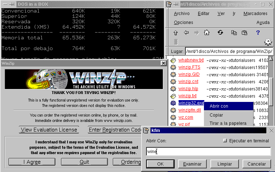The width and height of the screenshot is (275, 172).
Task: Click the file list scroll up arrow
Action: click(x=271, y=59)
